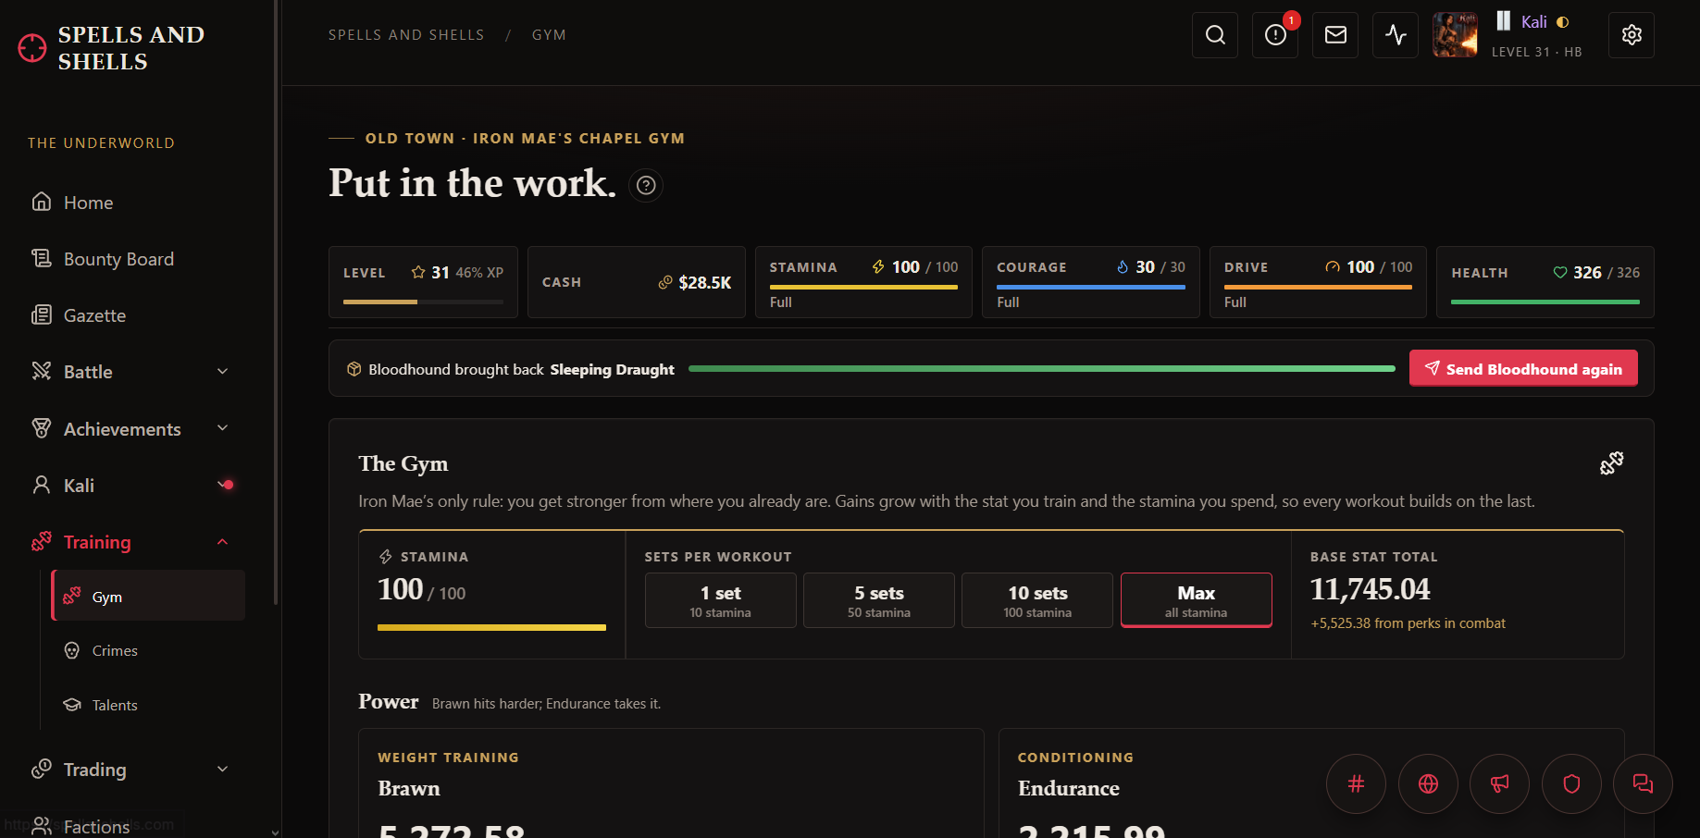Click the Spells and Shells breadcrumb link

406,35
